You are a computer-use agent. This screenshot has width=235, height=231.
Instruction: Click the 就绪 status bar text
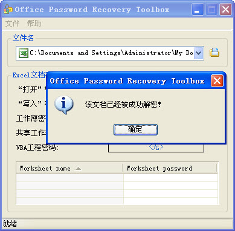pyautogui.click(x=10, y=224)
